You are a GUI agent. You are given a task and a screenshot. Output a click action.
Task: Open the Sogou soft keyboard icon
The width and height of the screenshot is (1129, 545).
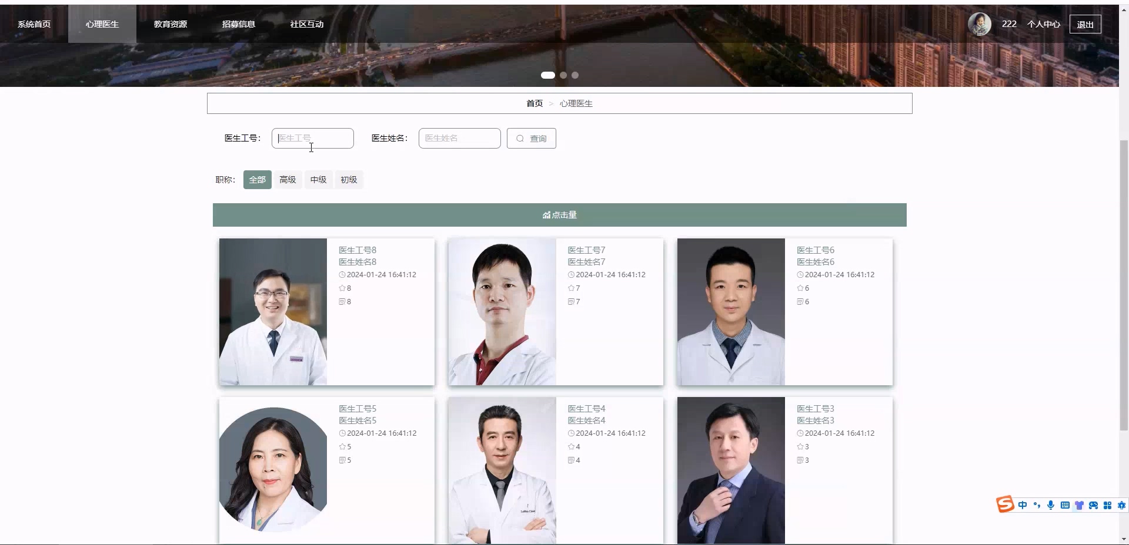1065,505
